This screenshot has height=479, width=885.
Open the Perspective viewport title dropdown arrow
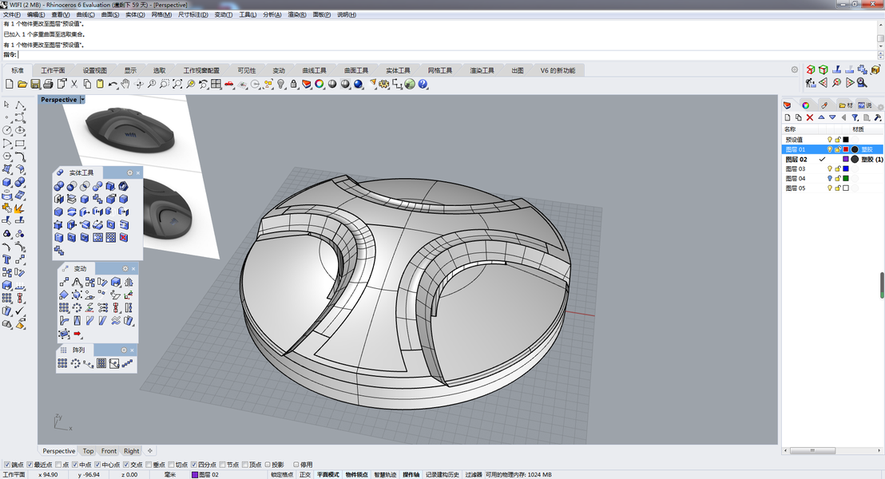coord(82,100)
